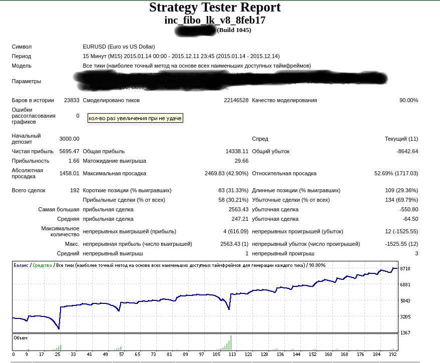
Task: Click x-axis trade number 25
Action: pyautogui.click(x=58, y=354)
